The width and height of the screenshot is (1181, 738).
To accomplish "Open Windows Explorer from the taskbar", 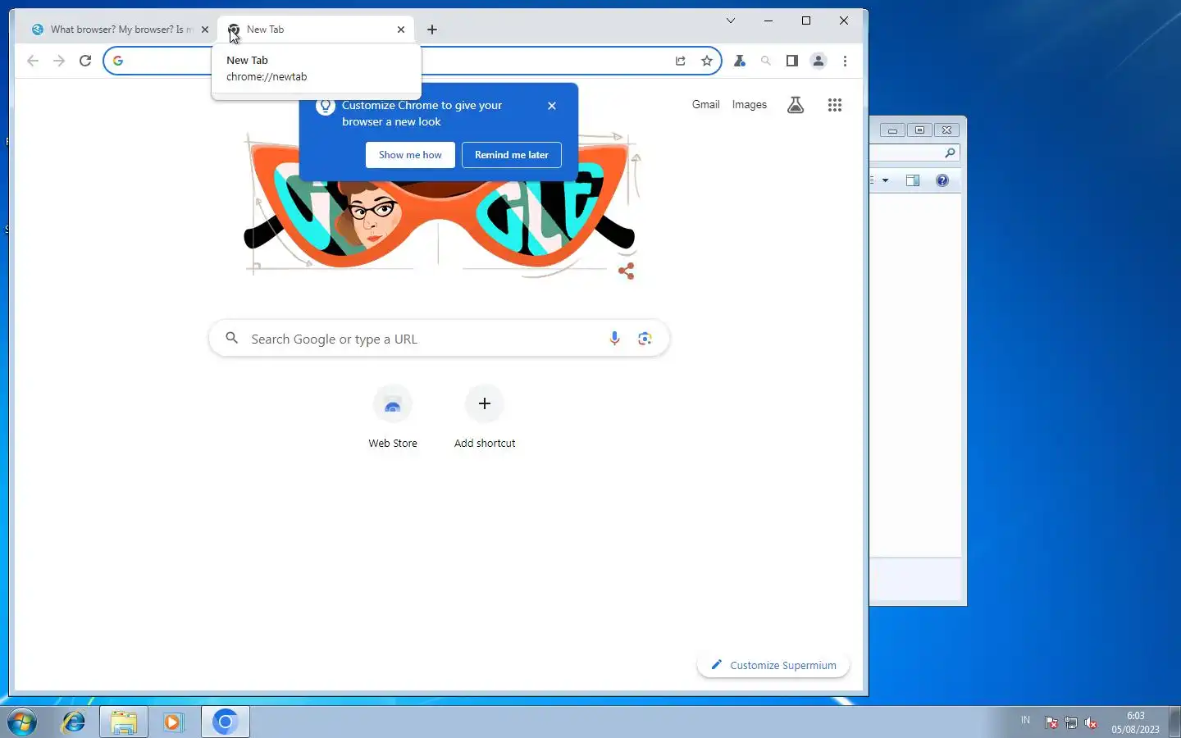I will 124,722.
